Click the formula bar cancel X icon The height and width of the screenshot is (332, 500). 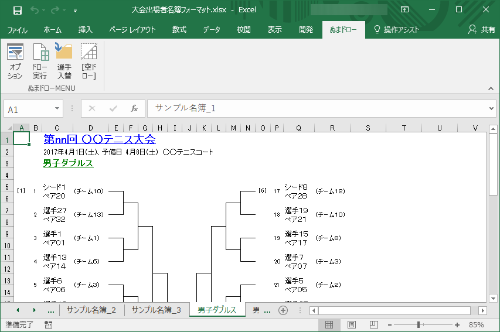coord(92,109)
